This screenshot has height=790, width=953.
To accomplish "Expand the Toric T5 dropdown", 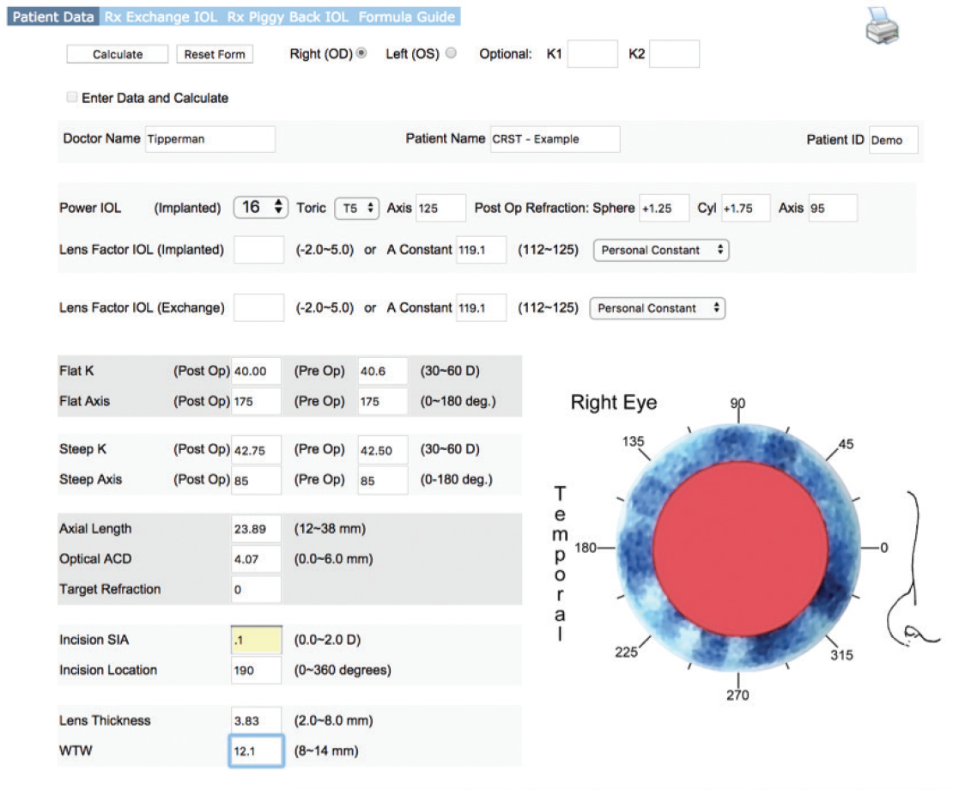I will tap(356, 208).
